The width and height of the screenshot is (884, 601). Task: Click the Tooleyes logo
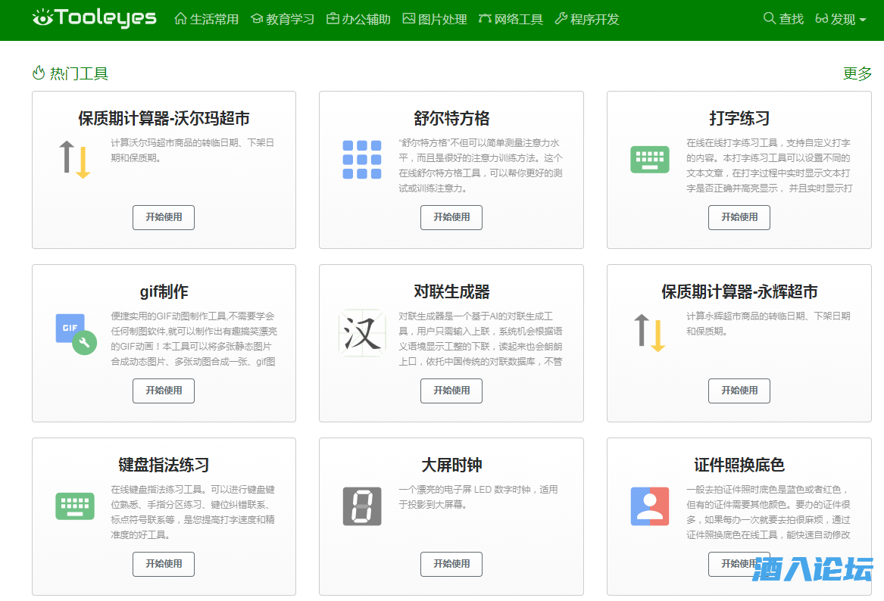coord(95,18)
